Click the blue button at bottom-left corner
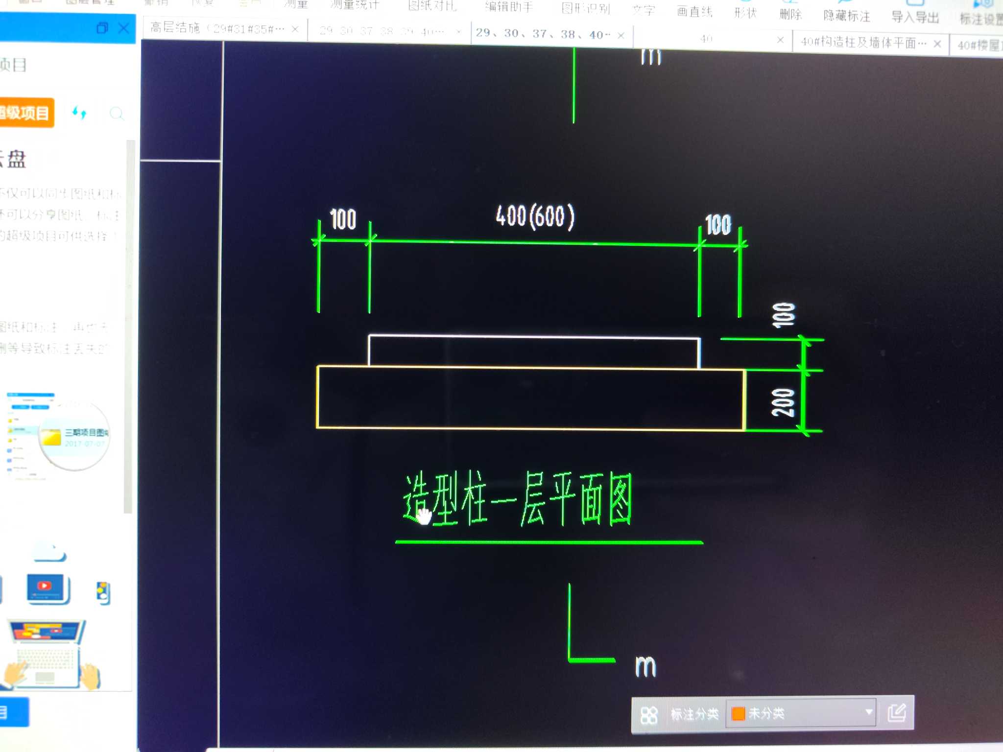The image size is (1003, 752). pyautogui.click(x=14, y=712)
